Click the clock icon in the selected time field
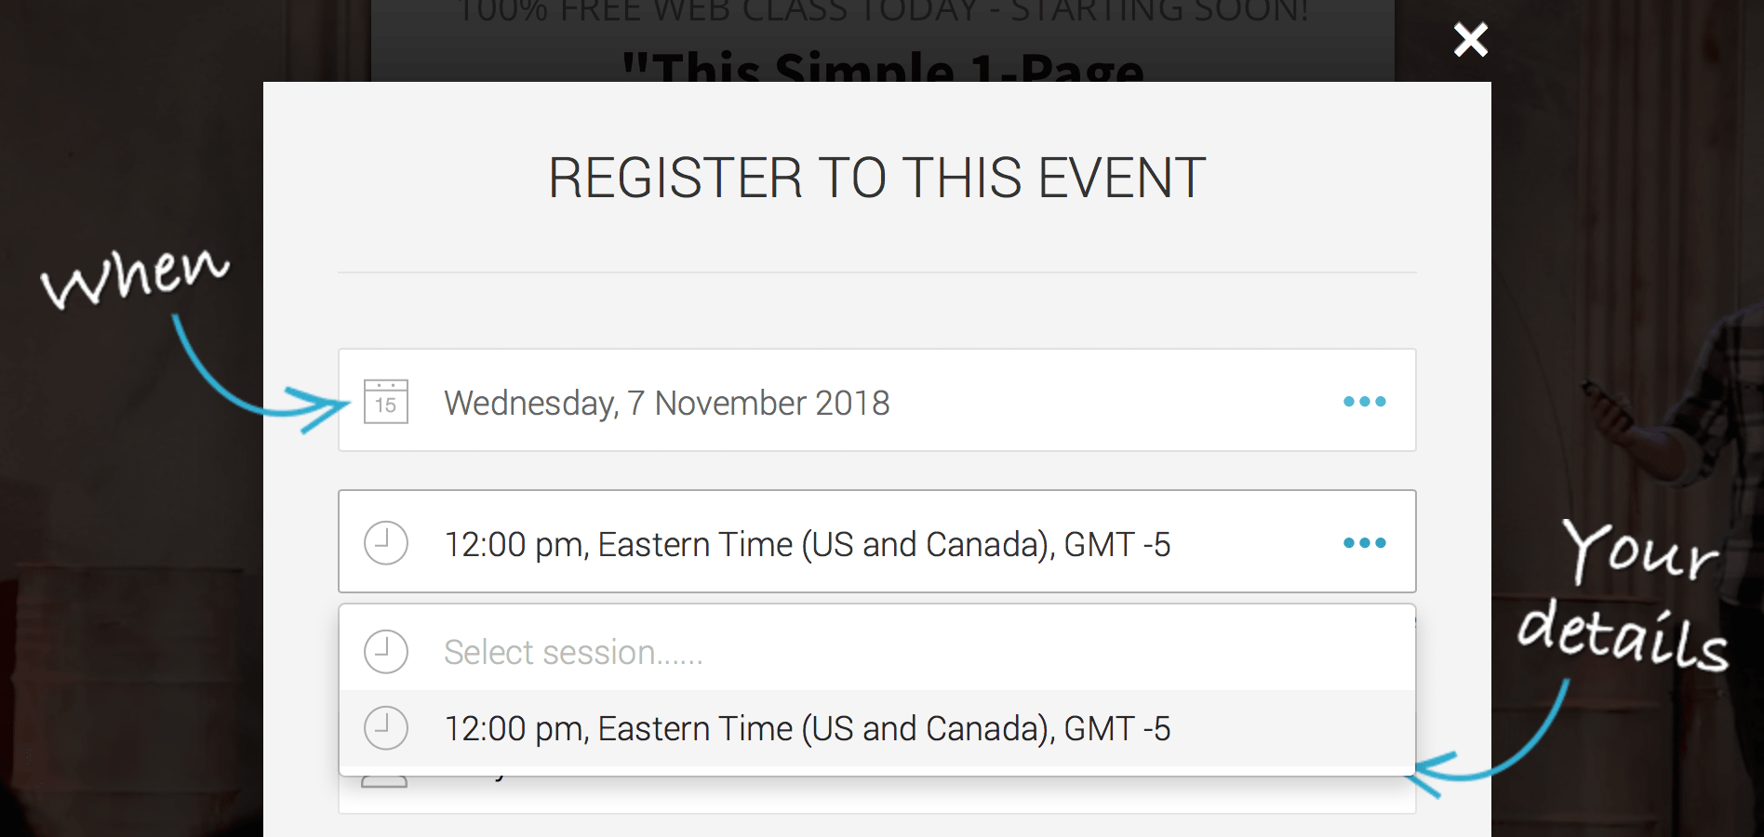The image size is (1764, 837). [386, 543]
